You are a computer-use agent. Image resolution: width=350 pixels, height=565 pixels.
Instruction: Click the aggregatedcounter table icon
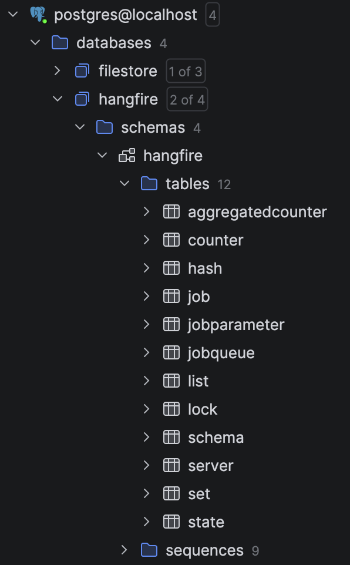pos(171,211)
